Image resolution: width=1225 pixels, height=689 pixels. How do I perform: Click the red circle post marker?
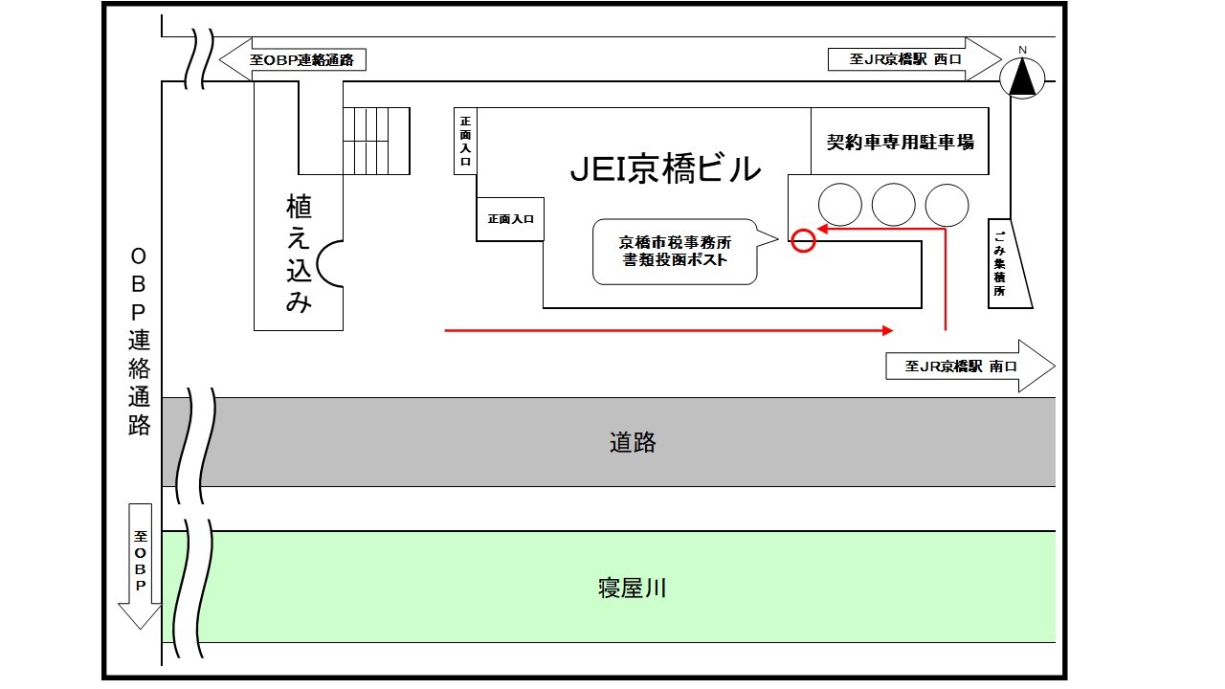tap(804, 241)
